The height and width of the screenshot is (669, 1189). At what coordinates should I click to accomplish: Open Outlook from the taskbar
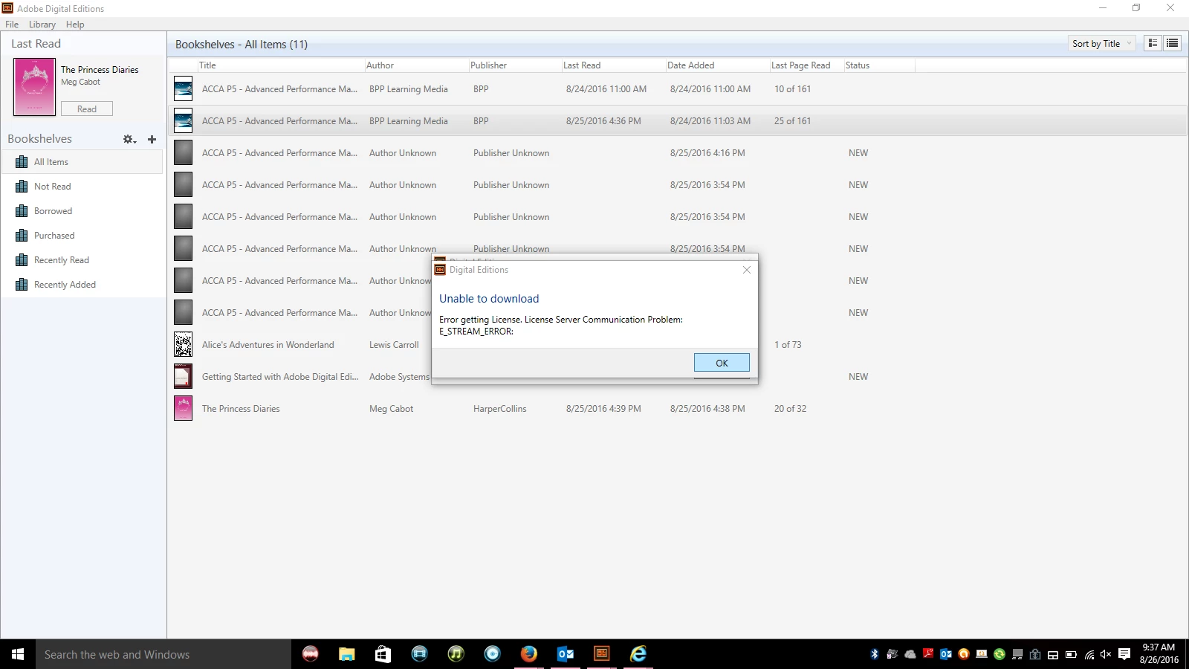(x=566, y=654)
